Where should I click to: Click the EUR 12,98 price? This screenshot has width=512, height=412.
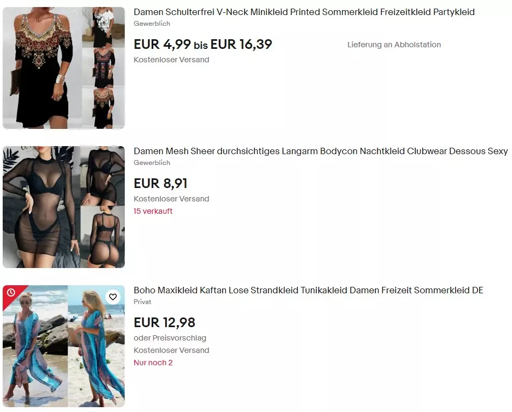pyautogui.click(x=165, y=323)
